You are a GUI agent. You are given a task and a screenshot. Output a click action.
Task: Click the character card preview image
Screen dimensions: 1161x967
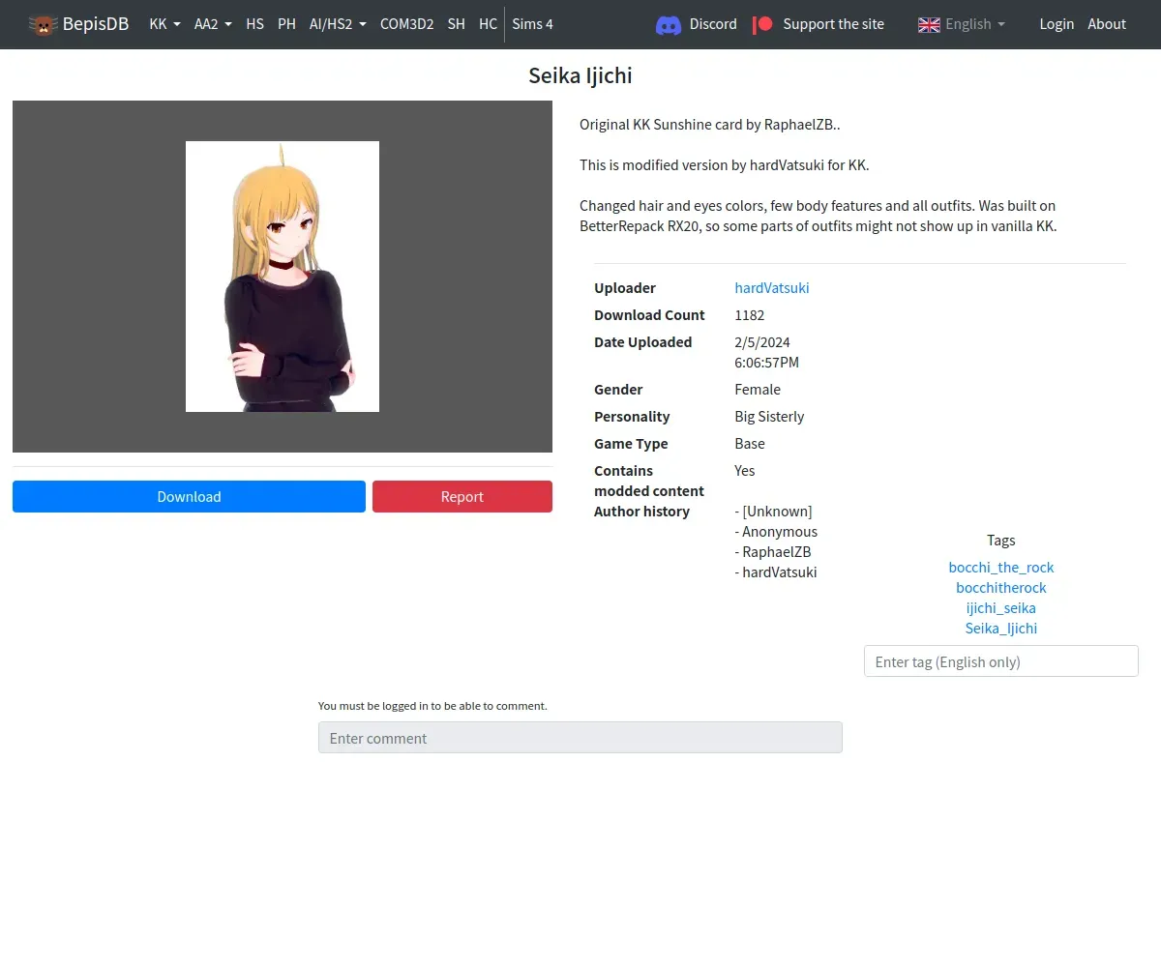[283, 277]
